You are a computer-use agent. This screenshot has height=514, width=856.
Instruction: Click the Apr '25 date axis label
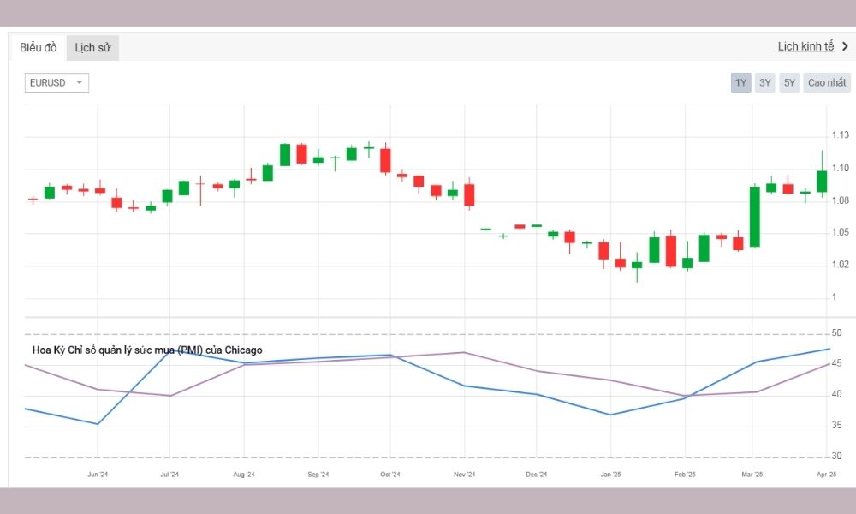pyautogui.click(x=824, y=473)
